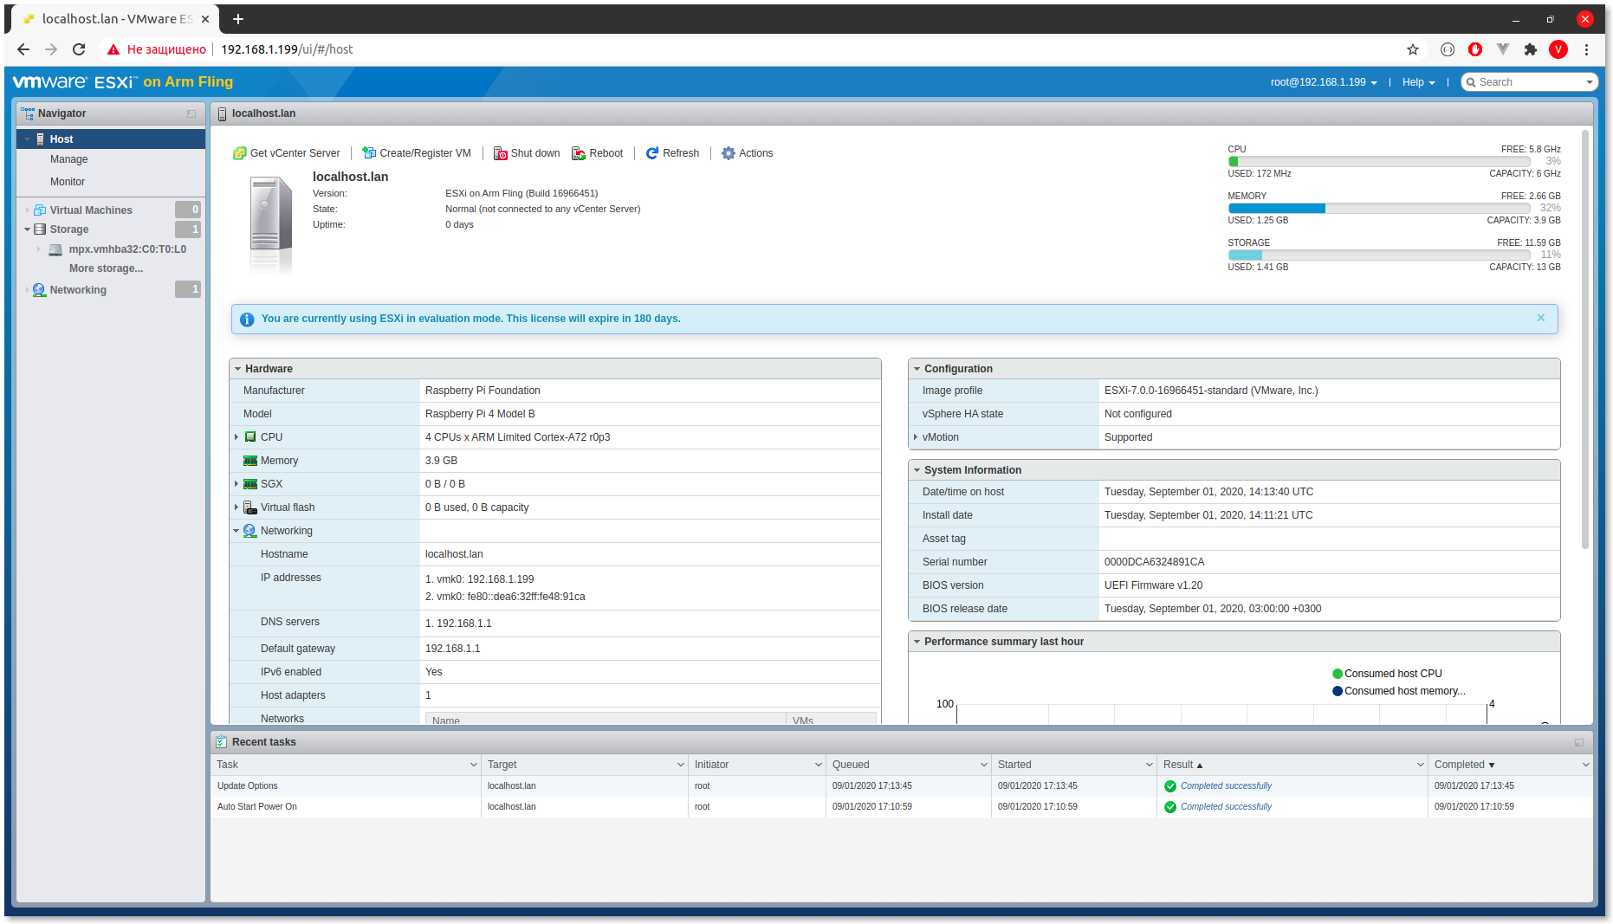1613x924 pixels.
Task: Click the Reboot icon
Action: tap(579, 153)
